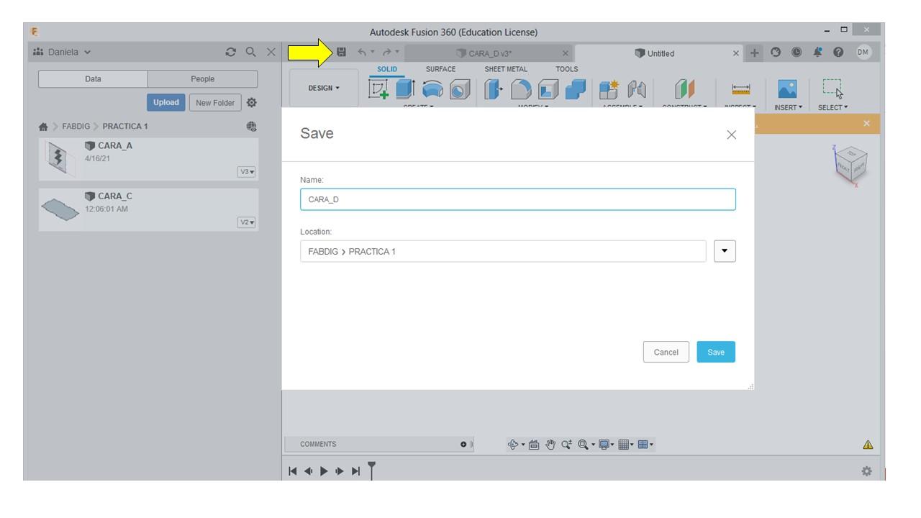Switch to the SOLID tab
This screenshot has height=518, width=921.
(386, 69)
